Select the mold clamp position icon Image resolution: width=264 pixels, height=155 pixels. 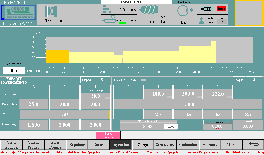51,11
